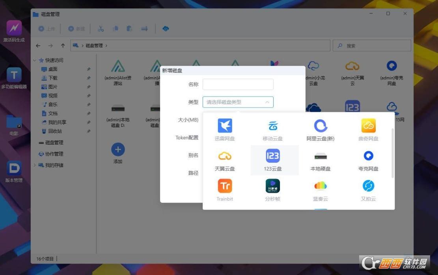The height and width of the screenshot is (275, 438).
Task: Unpin 桌面 using its pin icon
Action: (x=89, y=69)
